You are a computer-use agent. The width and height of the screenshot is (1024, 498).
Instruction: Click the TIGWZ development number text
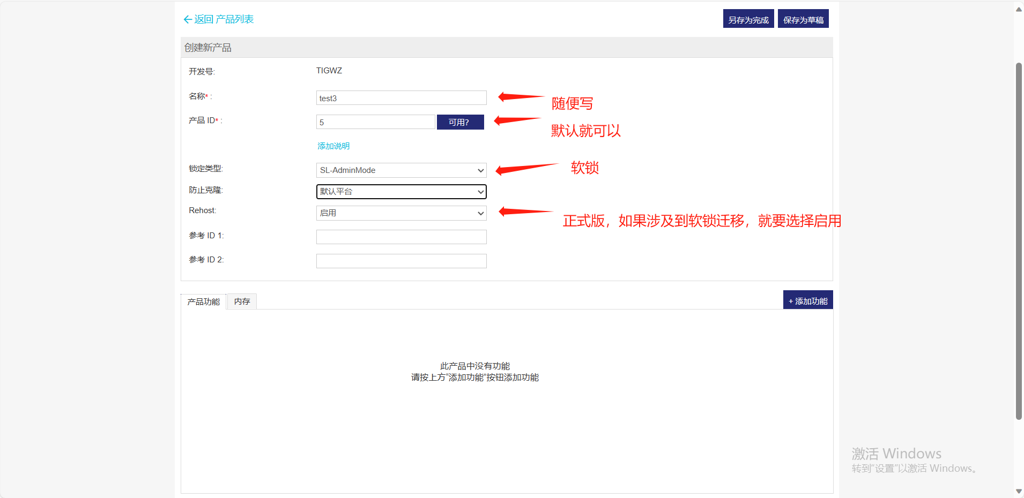(x=329, y=71)
